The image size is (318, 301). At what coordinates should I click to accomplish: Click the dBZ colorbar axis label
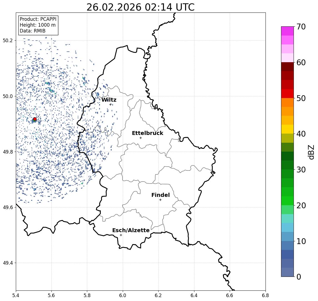point(311,152)
